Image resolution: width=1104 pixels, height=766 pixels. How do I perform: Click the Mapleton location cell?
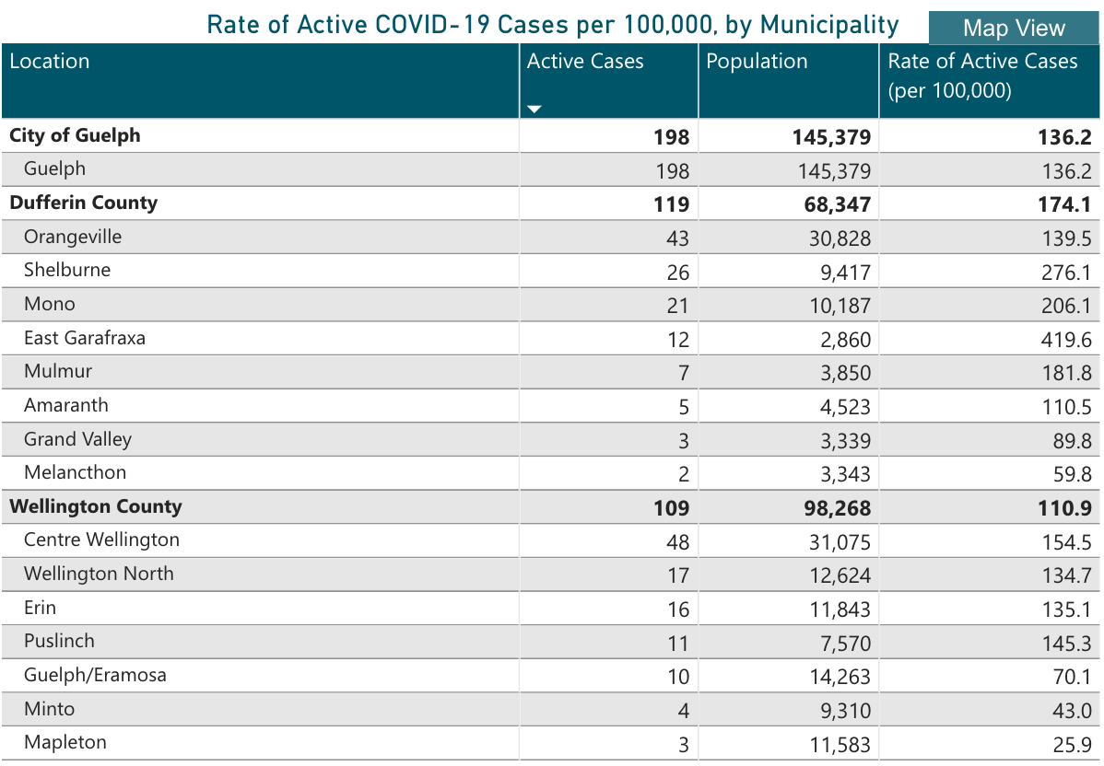coord(65,742)
